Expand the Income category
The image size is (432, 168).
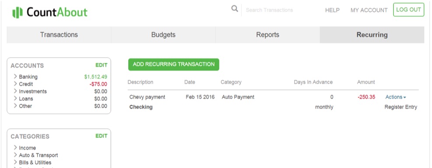click(x=15, y=147)
